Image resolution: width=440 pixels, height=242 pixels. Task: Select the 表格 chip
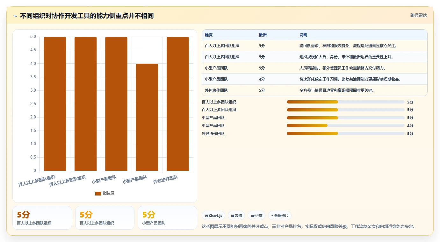coord(236,216)
